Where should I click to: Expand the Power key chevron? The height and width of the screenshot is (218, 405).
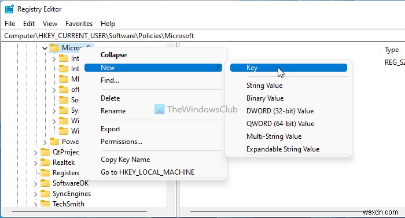pos(45,142)
